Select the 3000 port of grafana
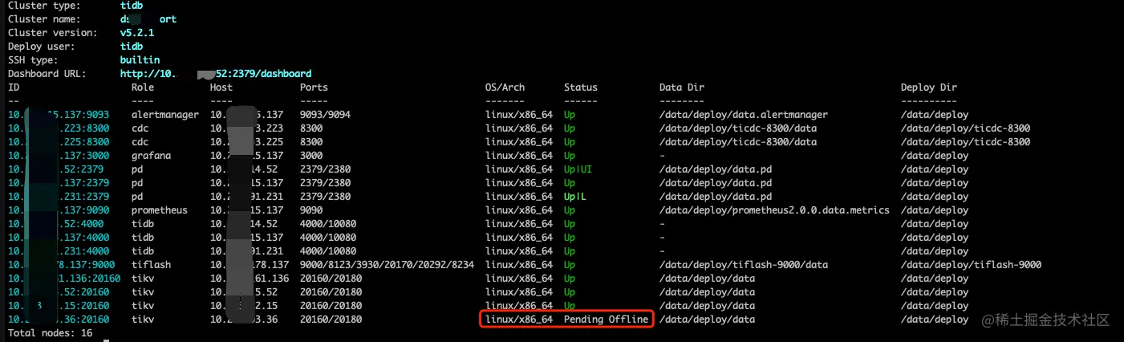This screenshot has width=1124, height=342. pyautogui.click(x=311, y=156)
